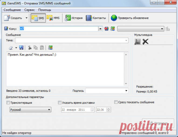Screen dimensions: 178x137
Task: Expand the Кому recipient dropdown list
Action: [100, 29]
